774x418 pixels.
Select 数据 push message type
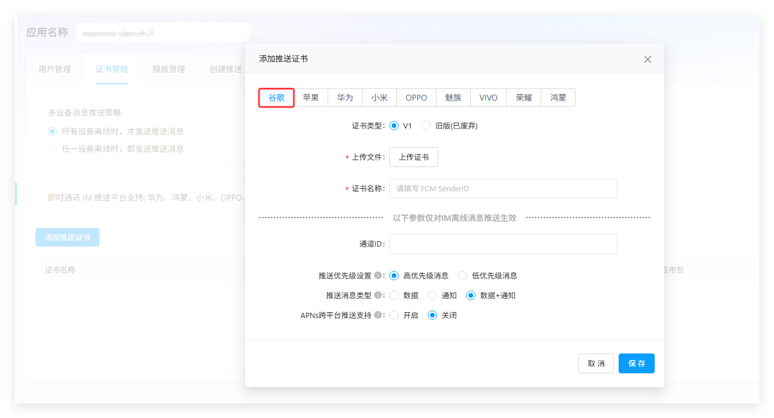coord(394,295)
